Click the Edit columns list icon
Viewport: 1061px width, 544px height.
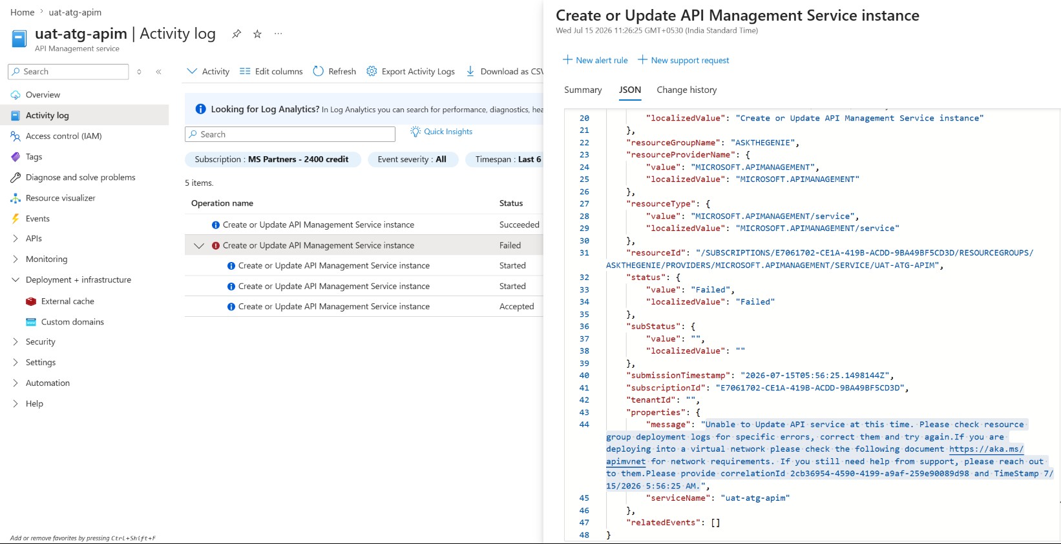pos(245,72)
